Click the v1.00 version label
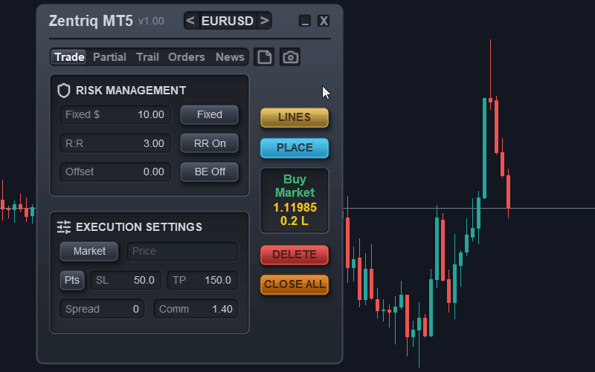595x372 pixels. coord(151,22)
